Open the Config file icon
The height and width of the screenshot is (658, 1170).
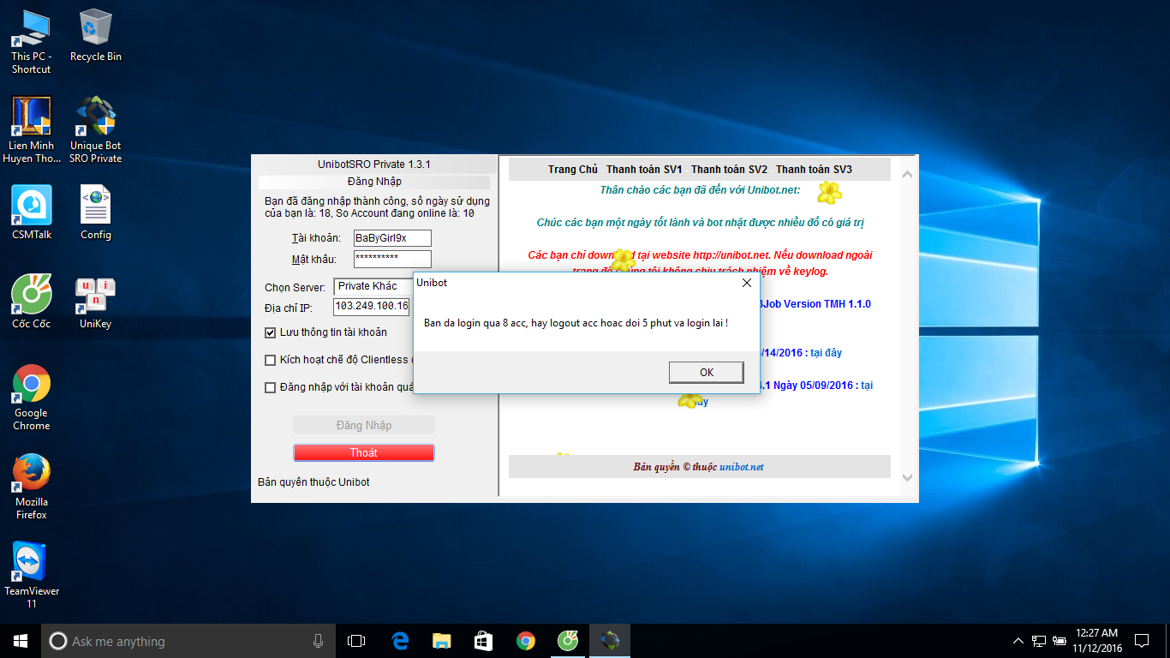pos(96,207)
